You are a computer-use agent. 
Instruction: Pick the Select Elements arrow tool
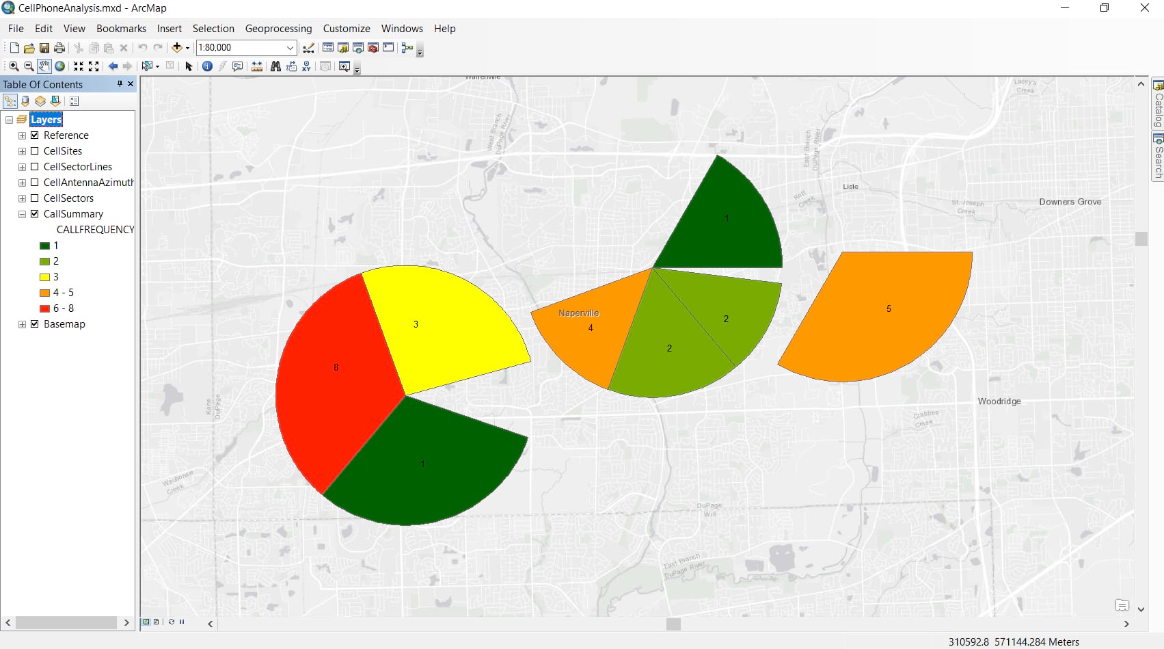[189, 66]
